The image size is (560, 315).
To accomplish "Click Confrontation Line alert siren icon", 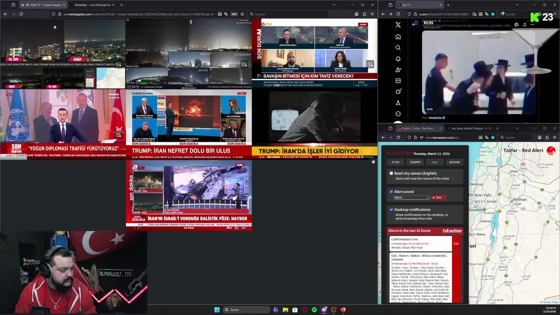I will 456,244.
